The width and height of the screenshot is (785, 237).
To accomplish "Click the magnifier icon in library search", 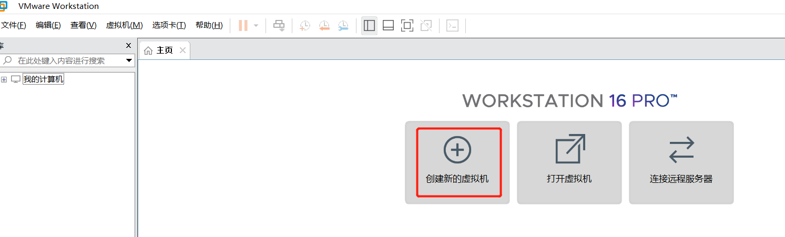I will point(7,60).
